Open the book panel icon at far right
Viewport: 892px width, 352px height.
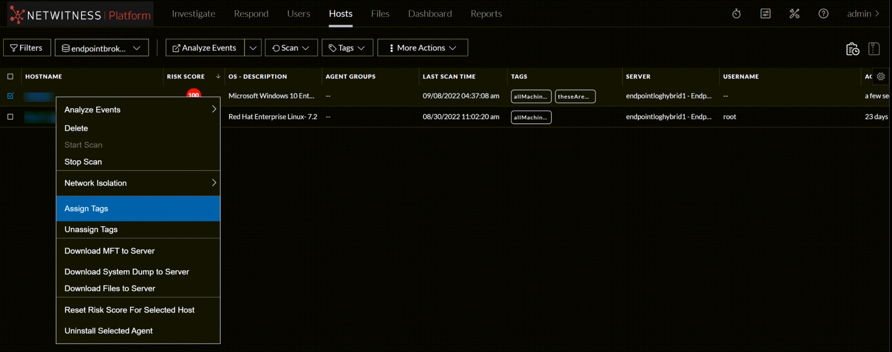(x=874, y=49)
